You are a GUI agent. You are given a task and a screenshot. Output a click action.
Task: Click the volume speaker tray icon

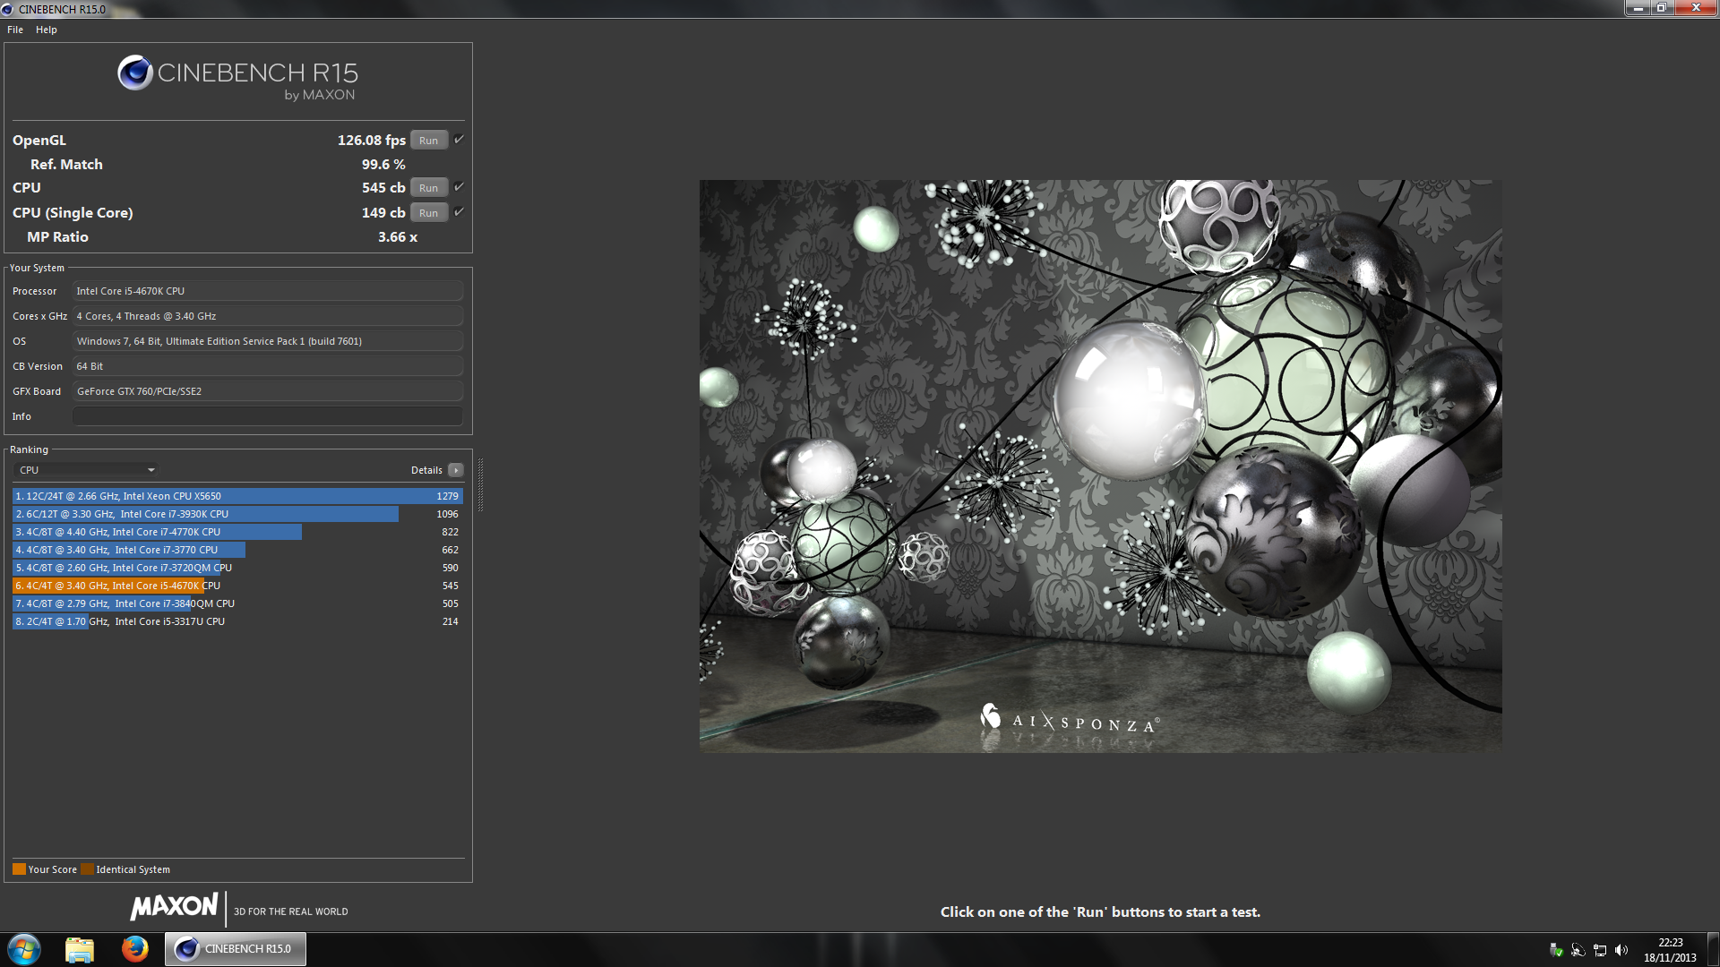[1621, 950]
